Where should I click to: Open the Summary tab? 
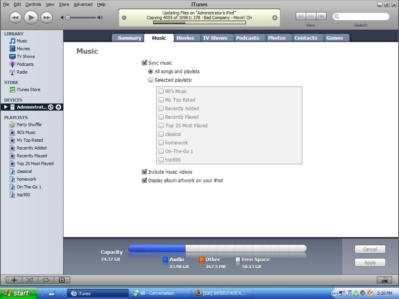[129, 38]
